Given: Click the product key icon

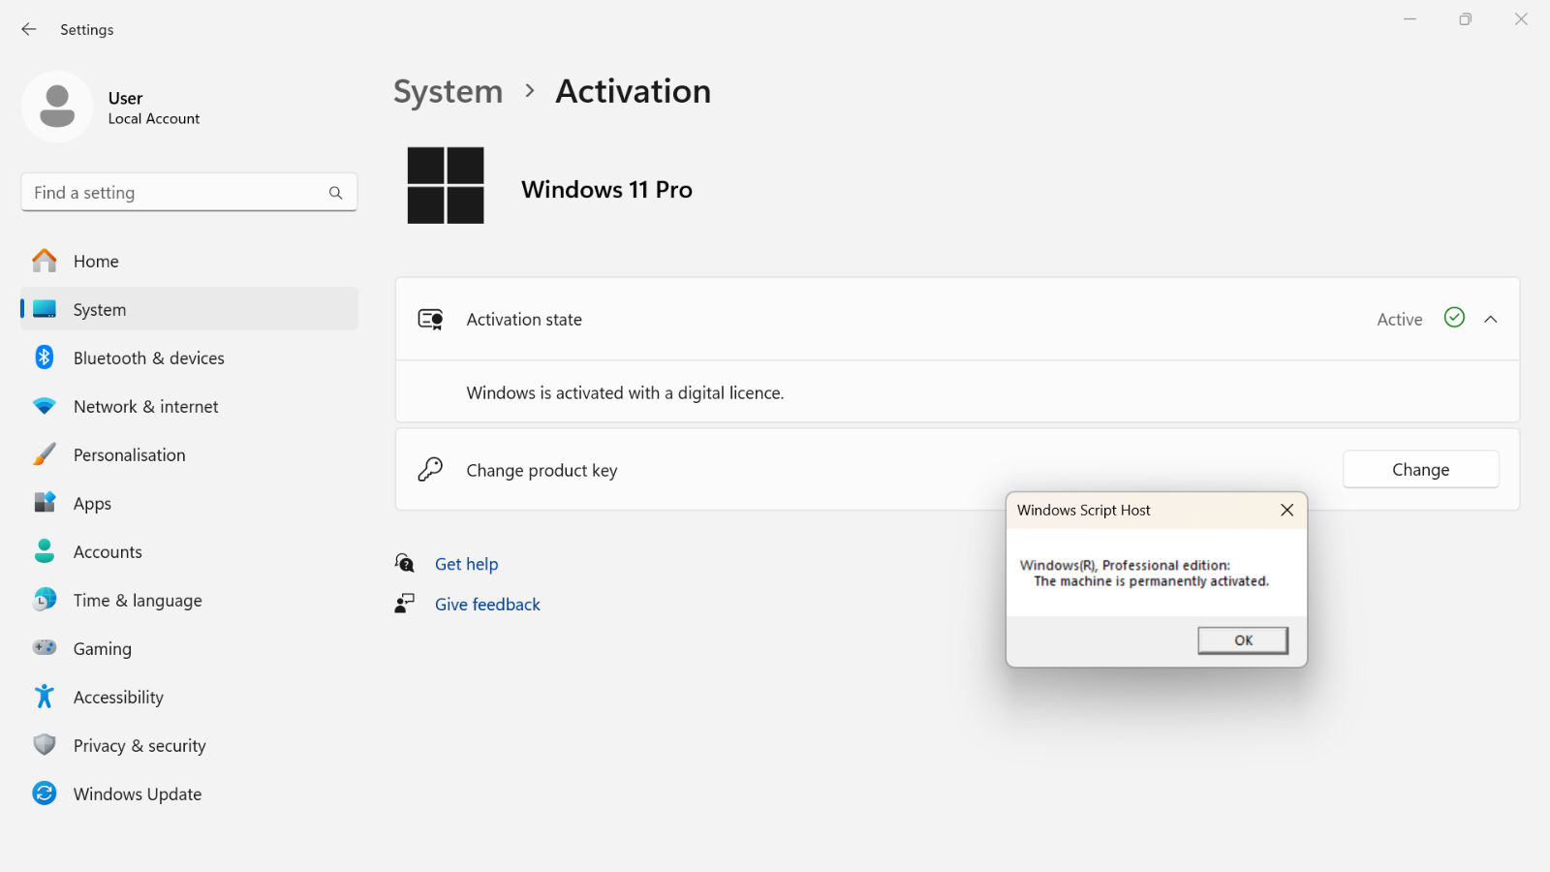Looking at the screenshot, I should click(430, 470).
